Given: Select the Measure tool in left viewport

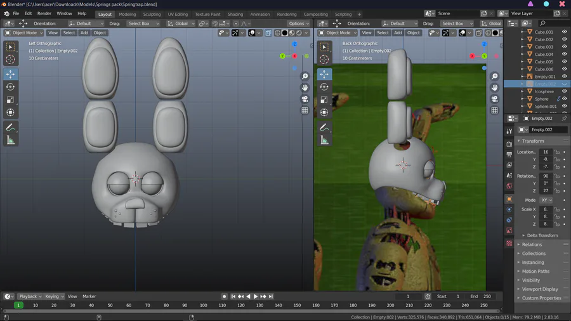Looking at the screenshot, I should 10,140.
